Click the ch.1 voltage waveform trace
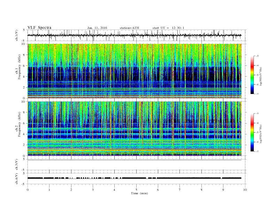Viewport: 276px width, 213px height. coord(134,35)
